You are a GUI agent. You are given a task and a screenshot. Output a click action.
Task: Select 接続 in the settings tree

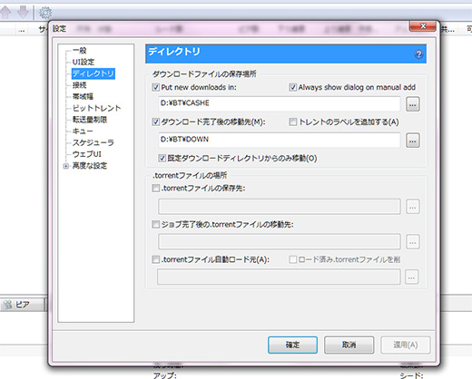tap(79, 85)
